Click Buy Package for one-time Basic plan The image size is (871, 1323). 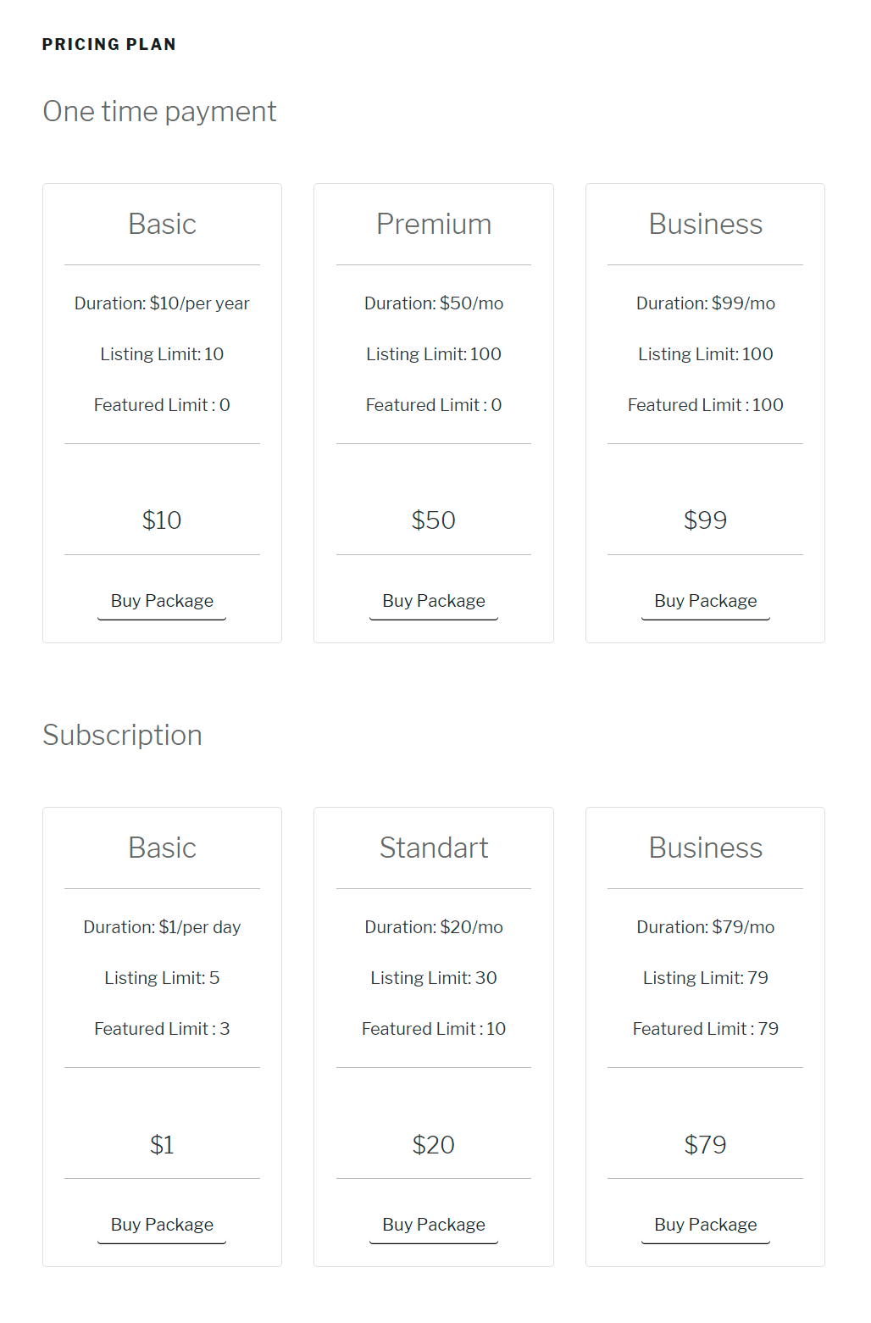click(x=162, y=601)
